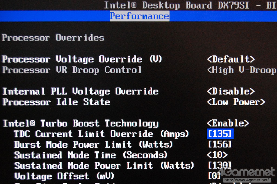Viewport: 277px width, 184px height.
Task: Open Processor Voltage Override Default dropdown
Action: click(231, 59)
